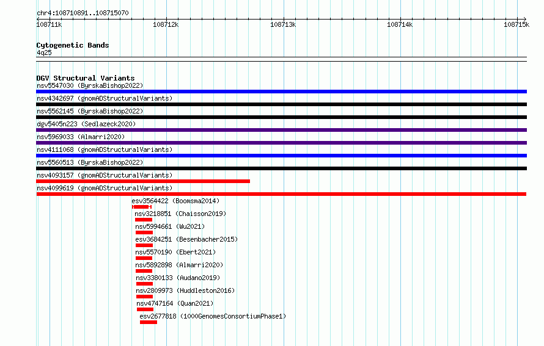Click the black bar under nsv4342697
This screenshot has width=544, height=346.
281,104
